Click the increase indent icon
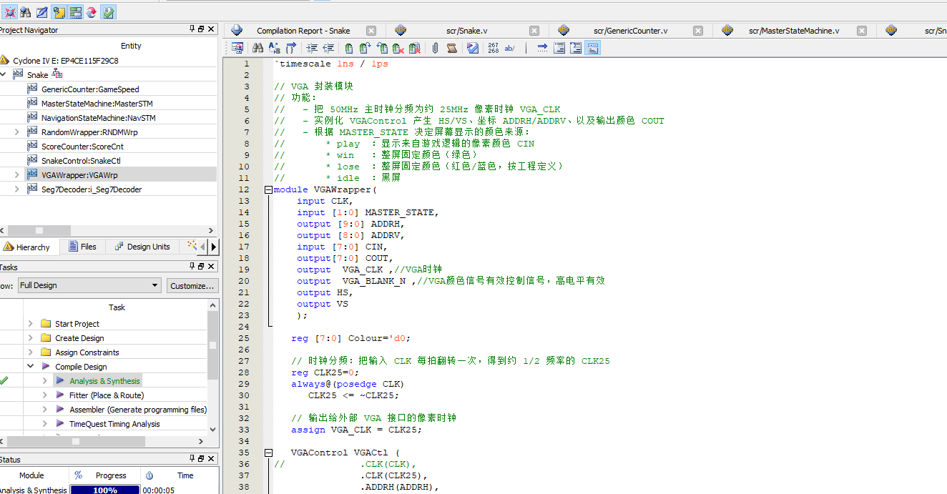 pyautogui.click(x=312, y=48)
